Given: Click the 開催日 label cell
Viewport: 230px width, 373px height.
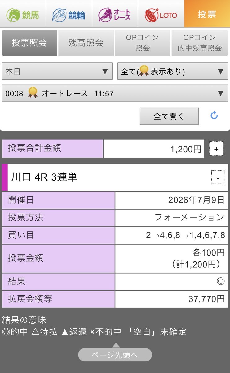Looking at the screenshot, I should click(59, 200).
